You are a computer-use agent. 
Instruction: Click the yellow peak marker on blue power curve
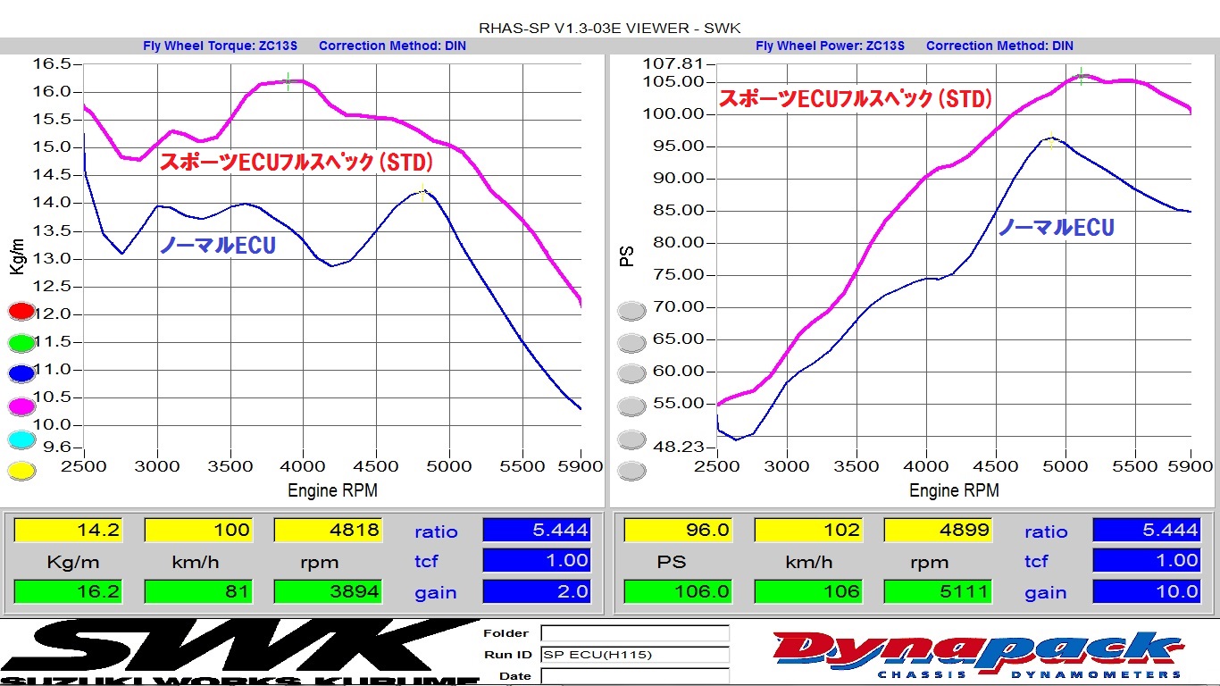tap(1051, 139)
